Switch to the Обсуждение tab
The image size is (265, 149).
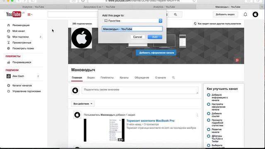(x=142, y=78)
